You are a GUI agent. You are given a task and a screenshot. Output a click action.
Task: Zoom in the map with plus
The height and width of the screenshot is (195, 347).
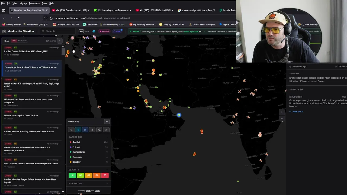click(282, 112)
